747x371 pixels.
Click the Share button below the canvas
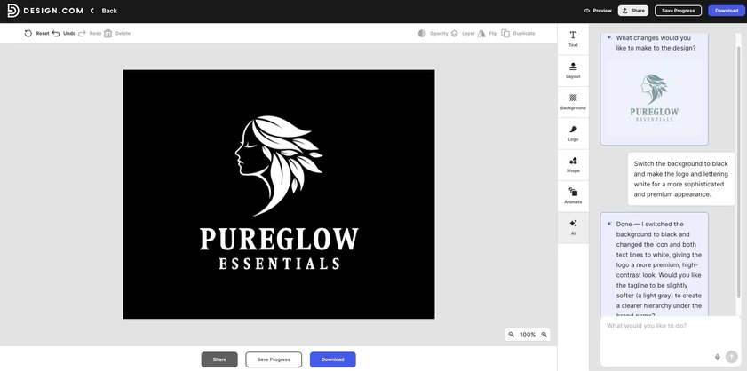point(219,359)
